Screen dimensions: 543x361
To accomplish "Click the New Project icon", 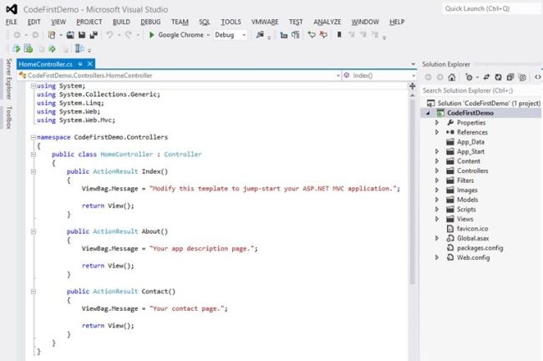I will (52, 34).
